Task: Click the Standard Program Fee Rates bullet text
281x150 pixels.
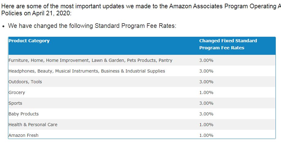Action: tap(92, 26)
